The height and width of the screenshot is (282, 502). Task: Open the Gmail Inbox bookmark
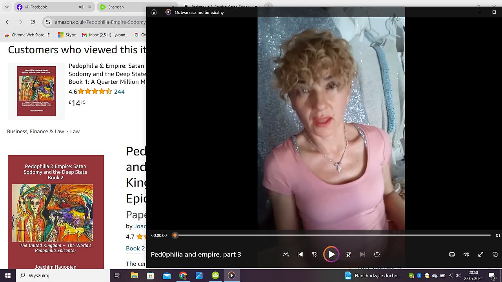pyautogui.click(x=105, y=35)
